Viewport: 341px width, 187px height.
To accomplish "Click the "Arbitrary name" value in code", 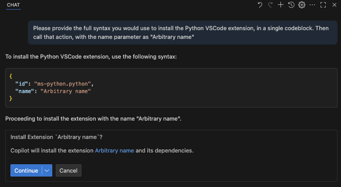I will click(66, 91).
